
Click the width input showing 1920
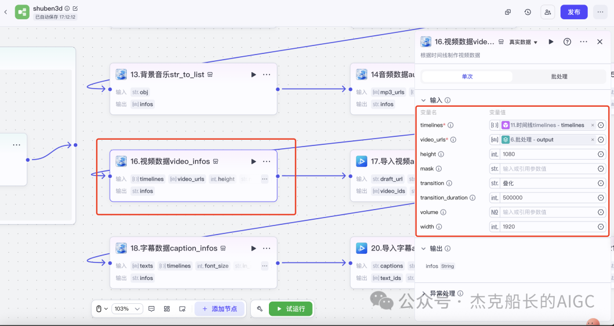pos(548,227)
